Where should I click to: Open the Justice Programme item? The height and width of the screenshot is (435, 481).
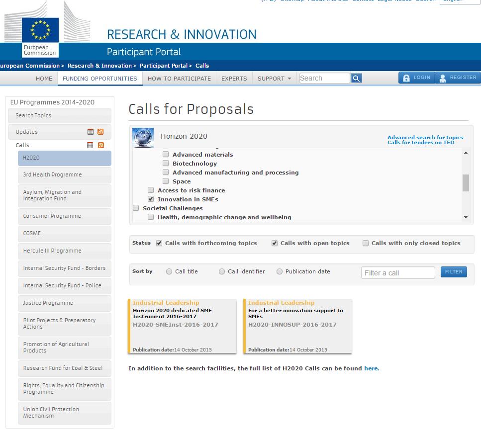(65, 303)
